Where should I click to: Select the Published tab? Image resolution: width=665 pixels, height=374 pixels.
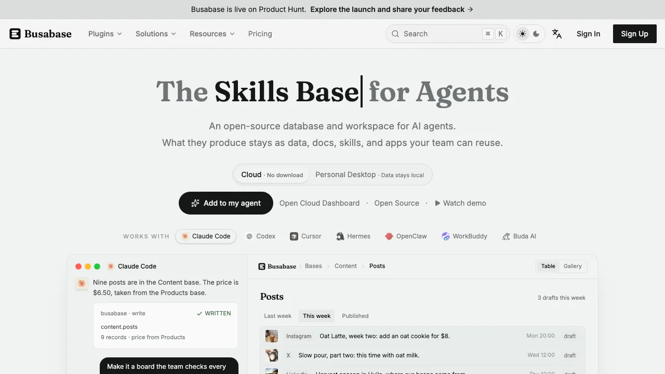pos(355,316)
